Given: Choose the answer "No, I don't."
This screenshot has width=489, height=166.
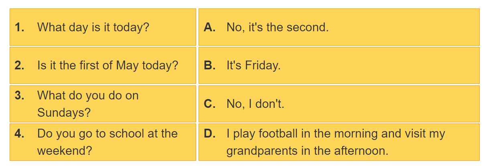Looking at the screenshot, I should pyautogui.click(x=255, y=104).
